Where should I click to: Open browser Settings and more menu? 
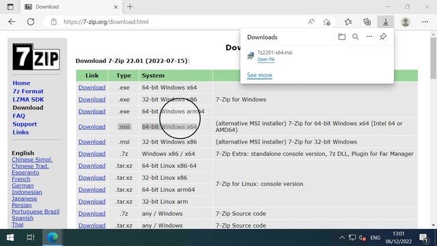tap(425, 22)
